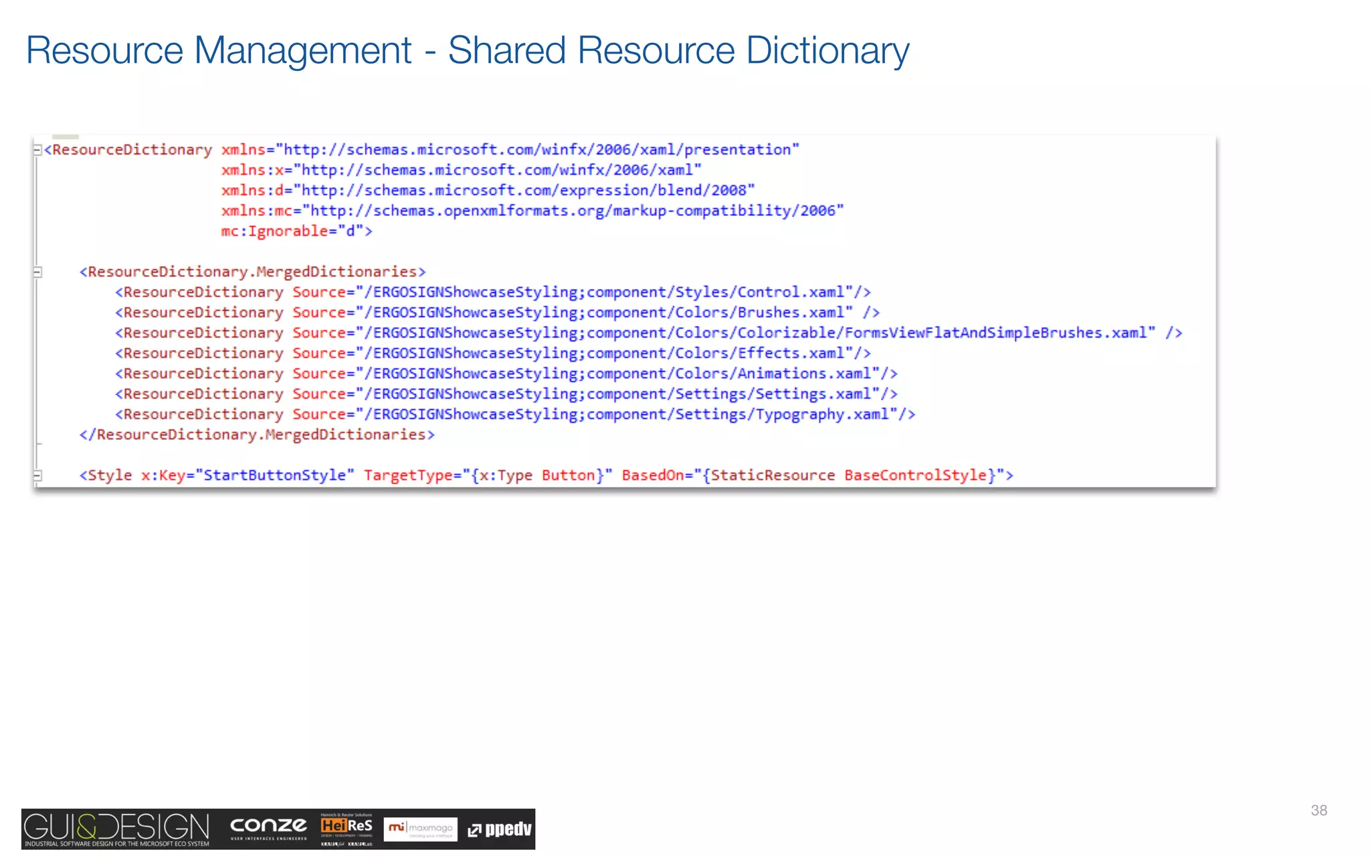1370x856 pixels.
Task: Click the GUI&DESIGN logo
Action: point(117,829)
